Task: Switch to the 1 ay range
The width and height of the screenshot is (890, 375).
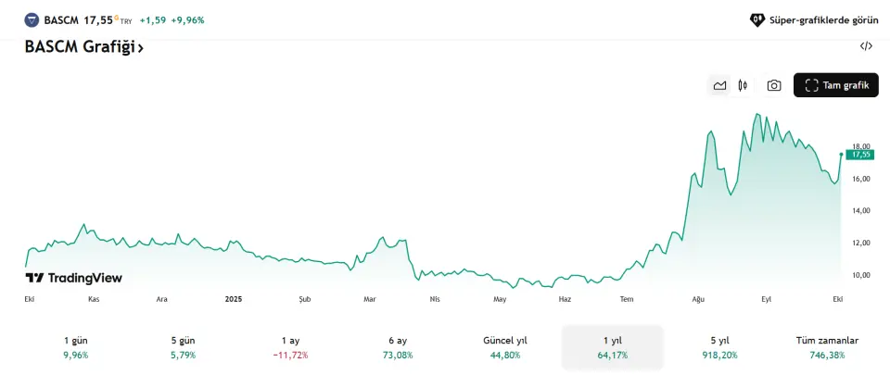Action: (x=290, y=347)
